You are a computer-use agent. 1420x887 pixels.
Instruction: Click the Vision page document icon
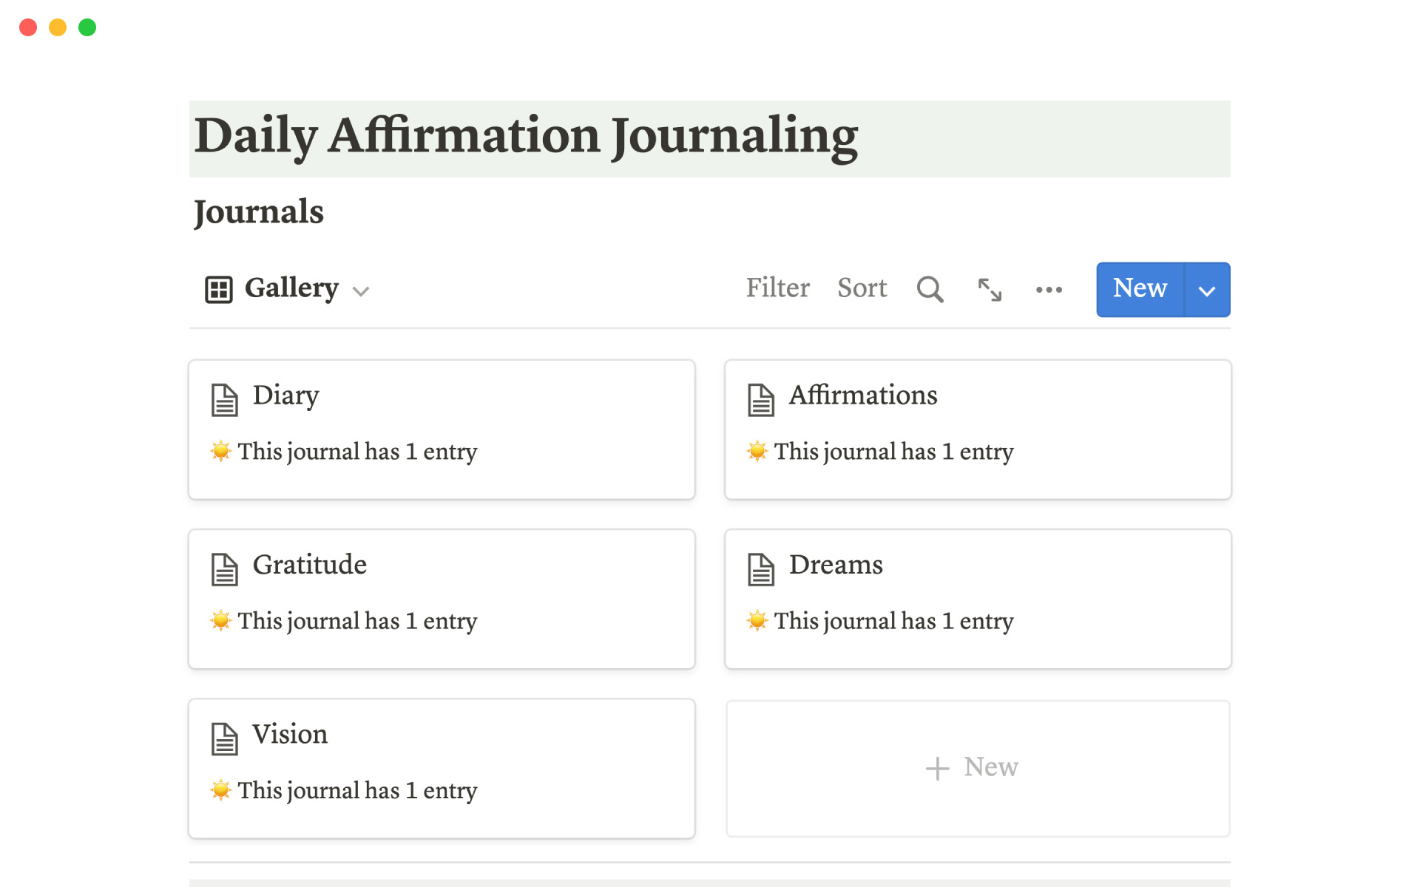[x=225, y=738]
